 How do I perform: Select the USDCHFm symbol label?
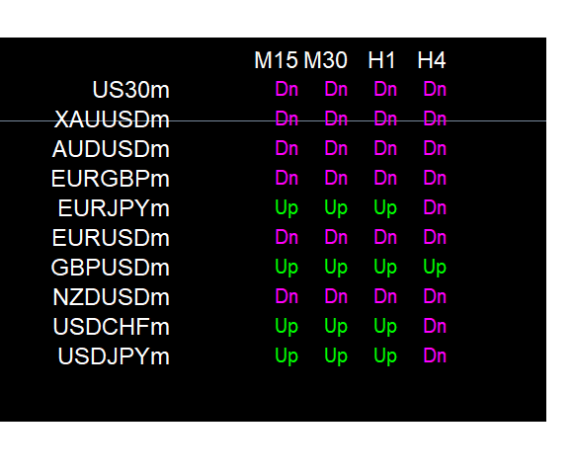112,327
